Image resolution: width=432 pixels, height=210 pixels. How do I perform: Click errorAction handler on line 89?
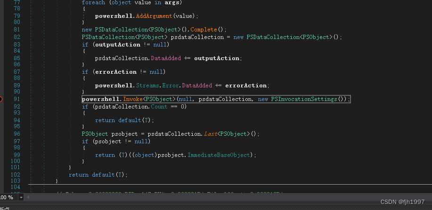[x=246, y=86]
